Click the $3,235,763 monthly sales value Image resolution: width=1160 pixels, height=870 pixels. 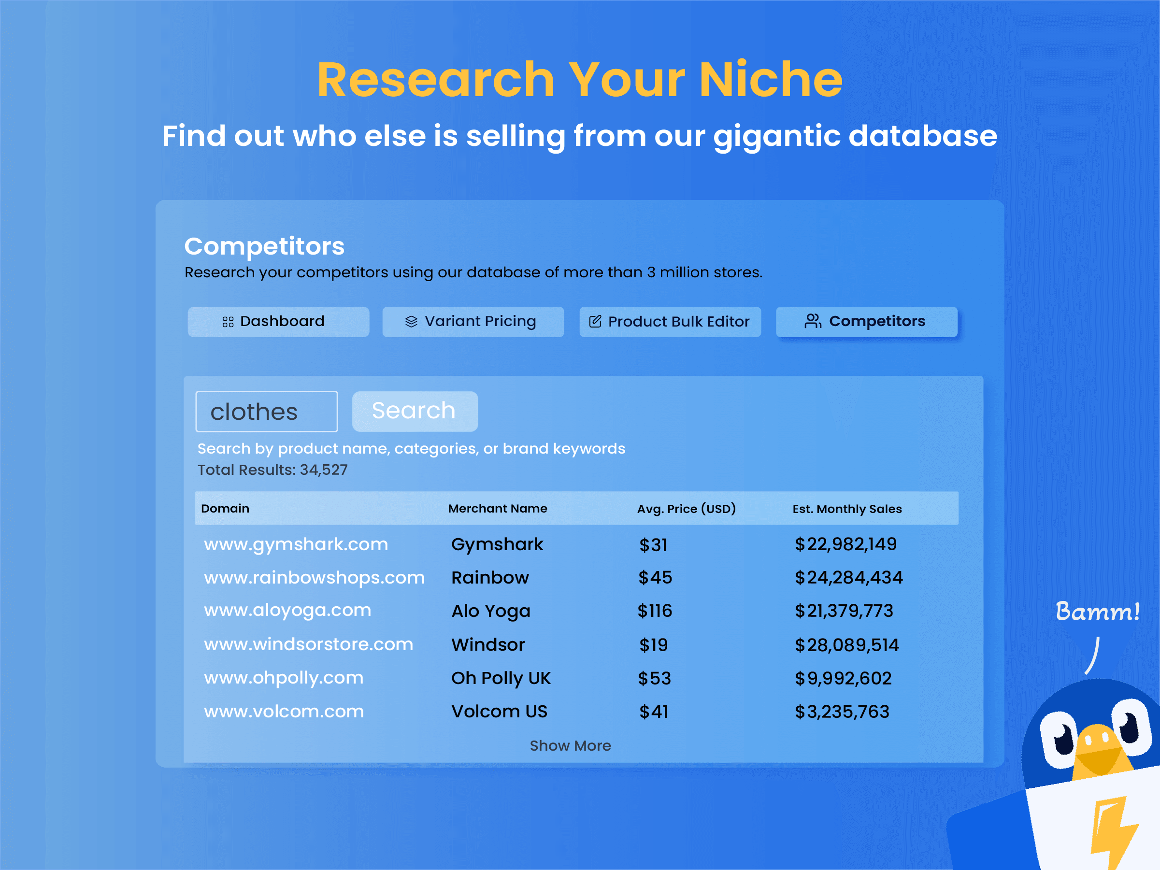842,712
